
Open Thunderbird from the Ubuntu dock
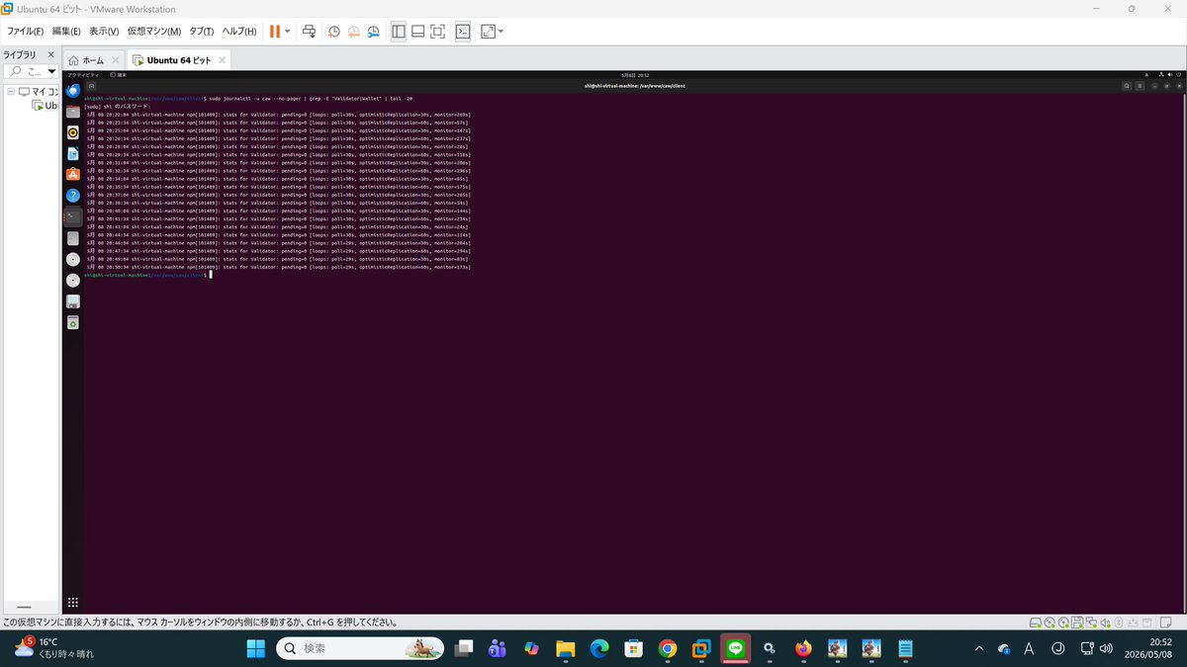tap(73, 90)
